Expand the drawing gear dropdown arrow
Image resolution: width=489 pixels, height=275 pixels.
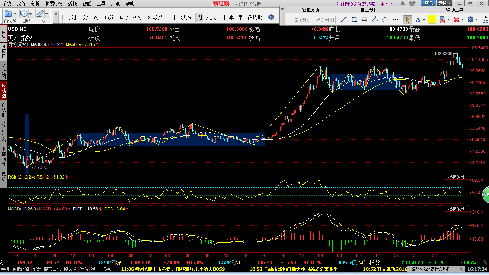coord(476,20)
